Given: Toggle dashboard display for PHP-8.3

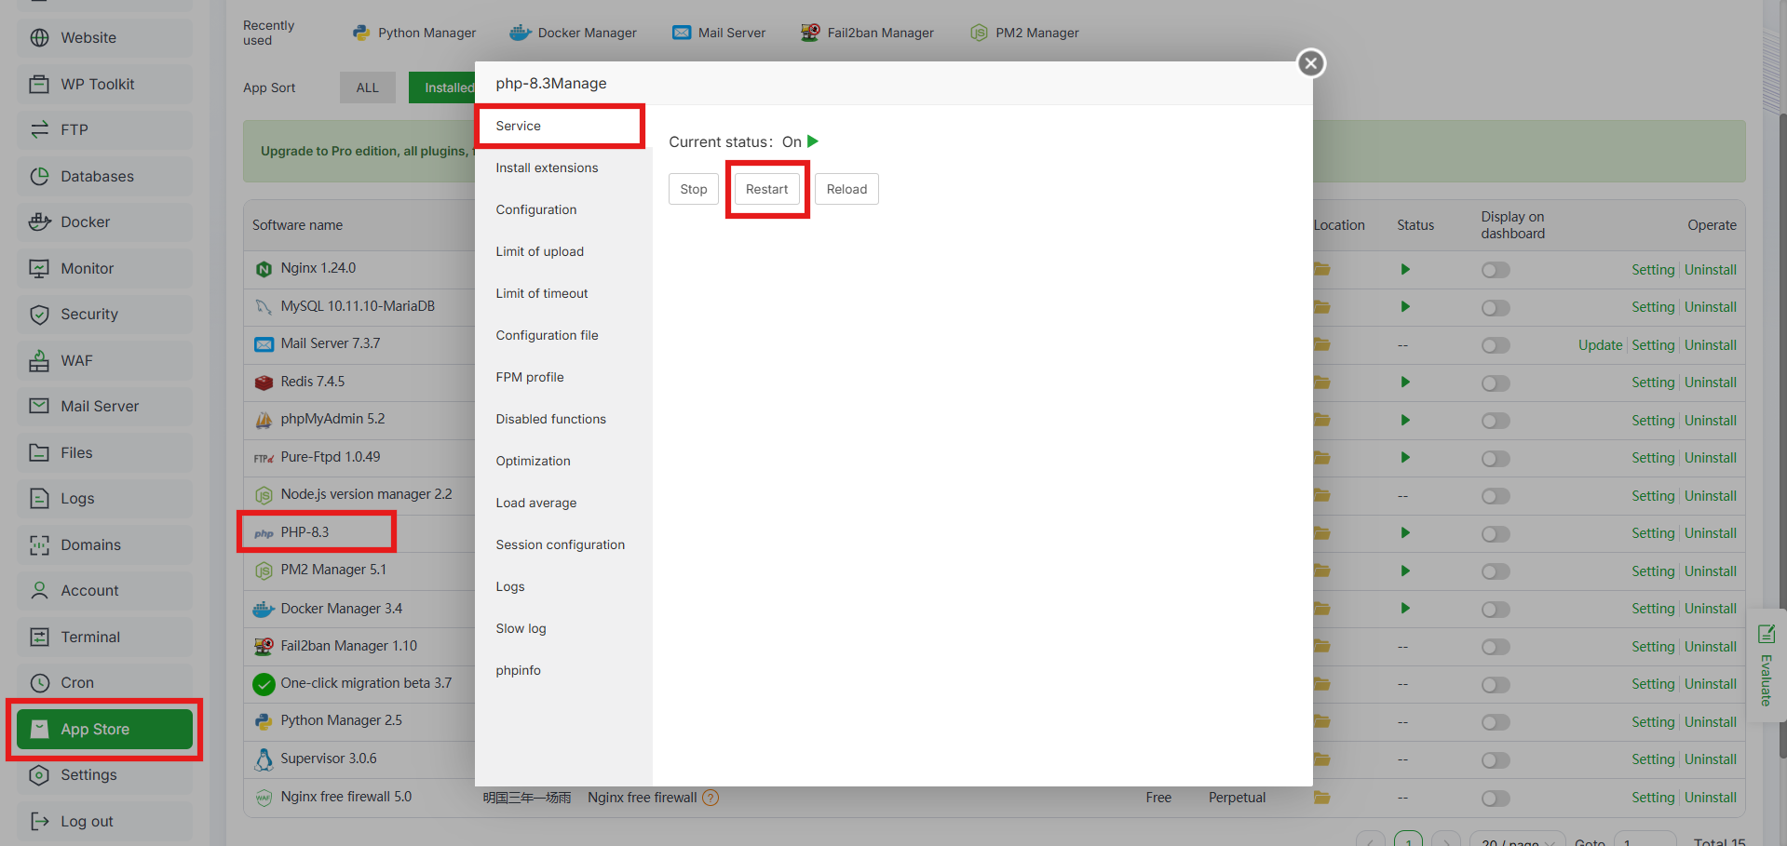Looking at the screenshot, I should coord(1496,534).
